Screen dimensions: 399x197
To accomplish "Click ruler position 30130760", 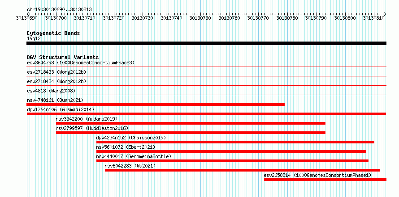I will pos(229,18).
